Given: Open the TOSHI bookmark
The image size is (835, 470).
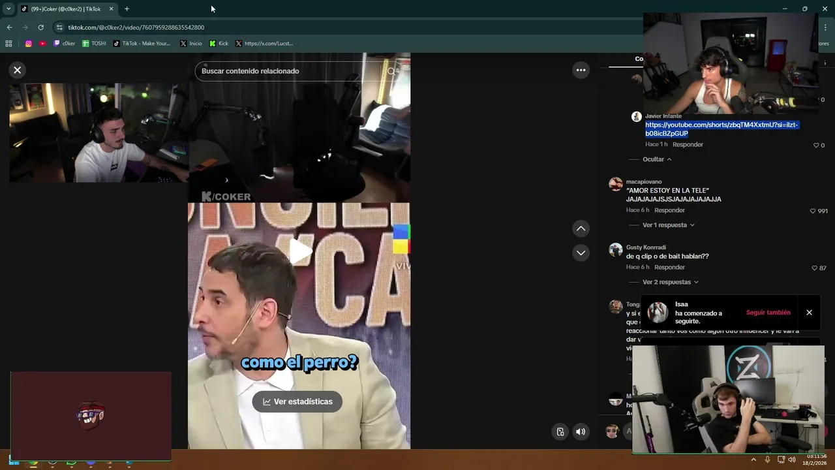Looking at the screenshot, I should [x=94, y=44].
